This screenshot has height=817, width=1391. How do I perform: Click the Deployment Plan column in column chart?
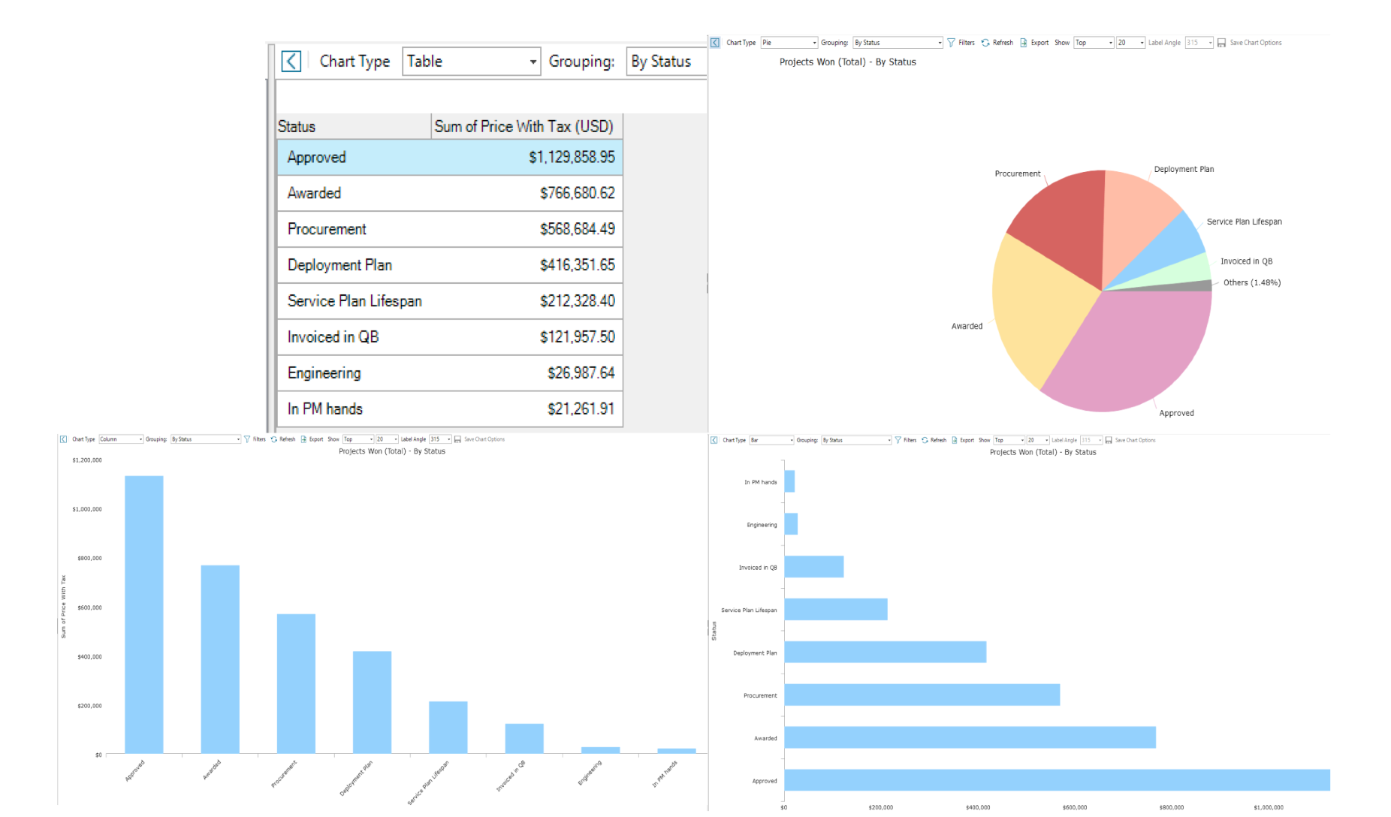pyautogui.click(x=372, y=702)
